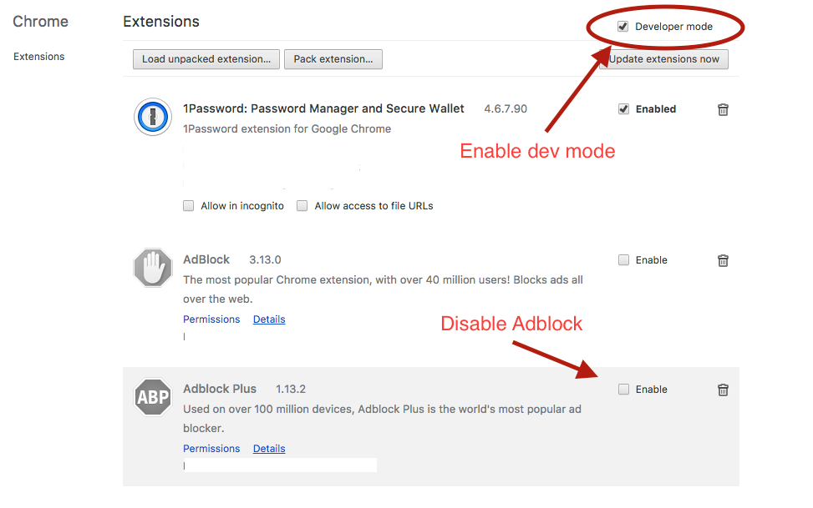
Task: Open Details for Adblock Plus
Action: (x=268, y=448)
